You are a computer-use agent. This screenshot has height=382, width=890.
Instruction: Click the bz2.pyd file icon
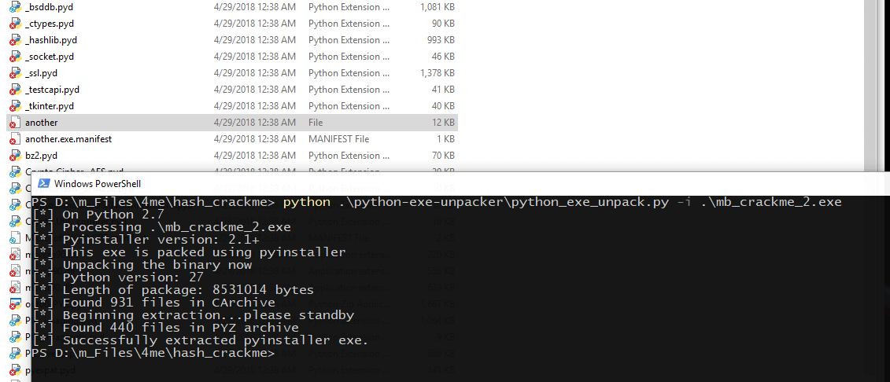tap(15, 156)
